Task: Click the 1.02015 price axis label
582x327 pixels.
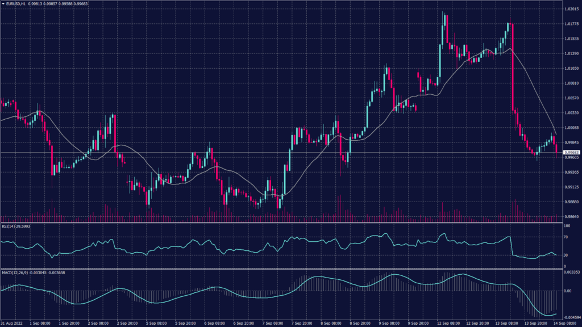Action: [x=571, y=10]
